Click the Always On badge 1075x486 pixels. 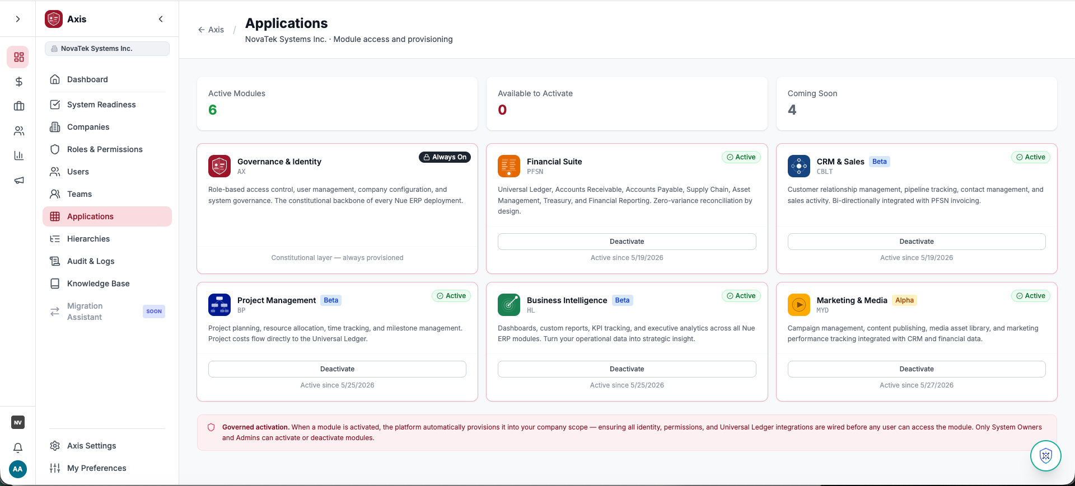445,157
